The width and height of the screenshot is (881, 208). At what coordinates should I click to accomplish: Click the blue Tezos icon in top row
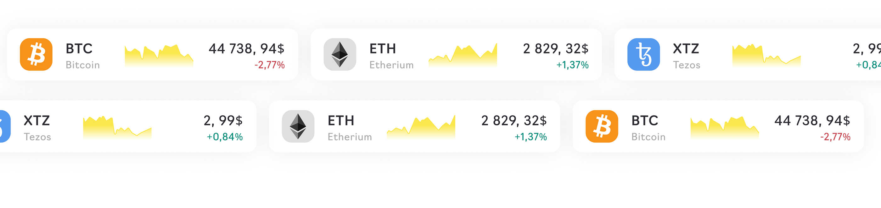coord(643,54)
